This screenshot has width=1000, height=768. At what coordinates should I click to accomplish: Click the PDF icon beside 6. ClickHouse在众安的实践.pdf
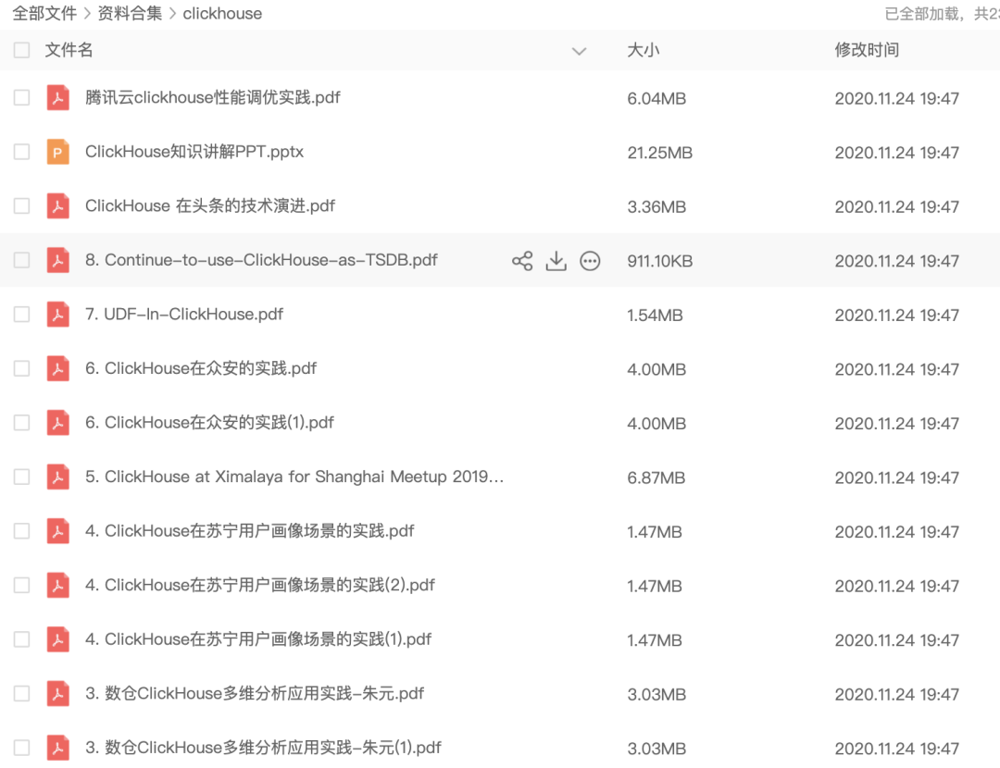57,368
